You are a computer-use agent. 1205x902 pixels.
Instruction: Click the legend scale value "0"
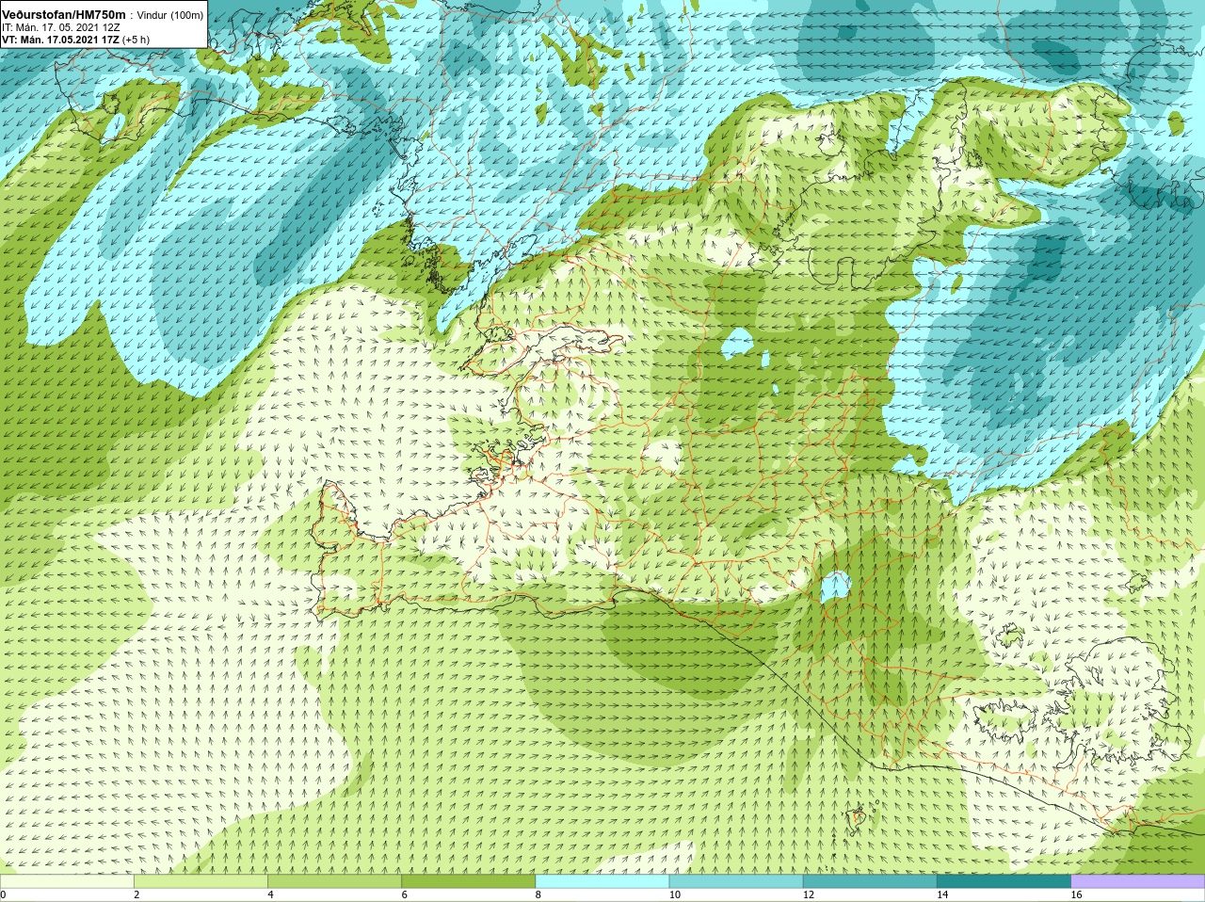4,895
